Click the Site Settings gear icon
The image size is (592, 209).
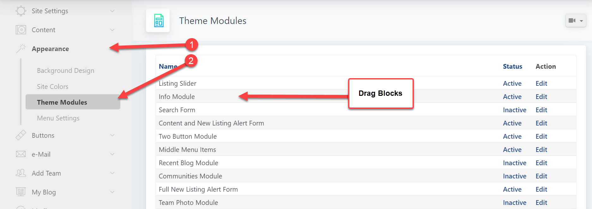(x=21, y=11)
